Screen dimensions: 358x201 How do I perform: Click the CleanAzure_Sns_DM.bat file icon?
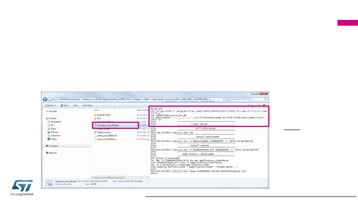tap(95, 125)
